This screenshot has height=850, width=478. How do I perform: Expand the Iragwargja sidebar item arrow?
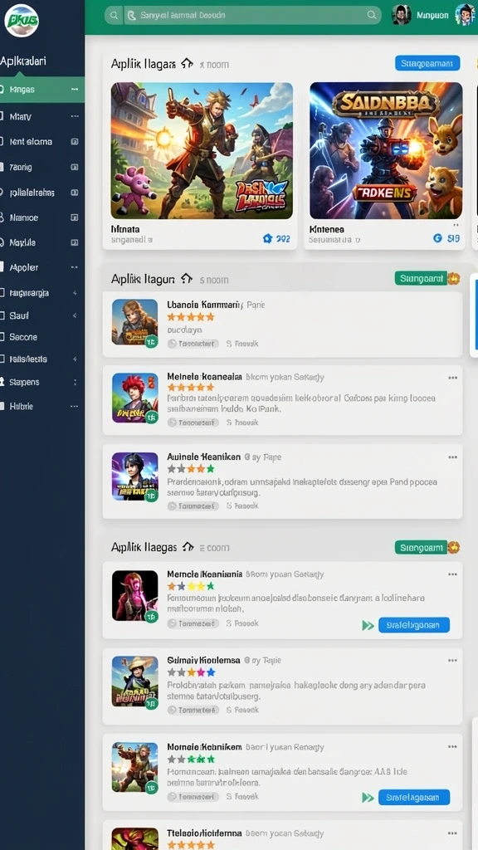(x=74, y=293)
